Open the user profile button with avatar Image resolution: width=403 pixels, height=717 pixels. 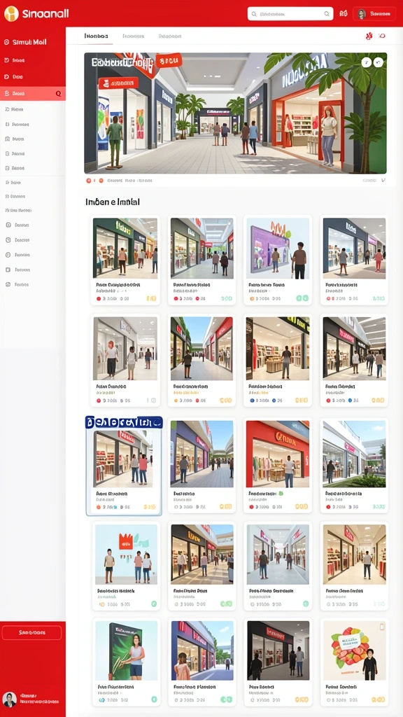374,14
